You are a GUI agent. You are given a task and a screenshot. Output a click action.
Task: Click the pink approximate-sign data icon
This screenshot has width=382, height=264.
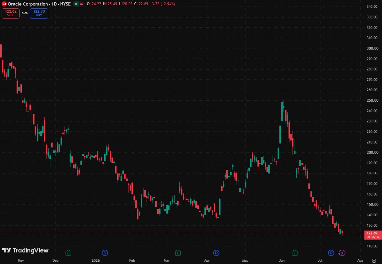coord(81,4)
